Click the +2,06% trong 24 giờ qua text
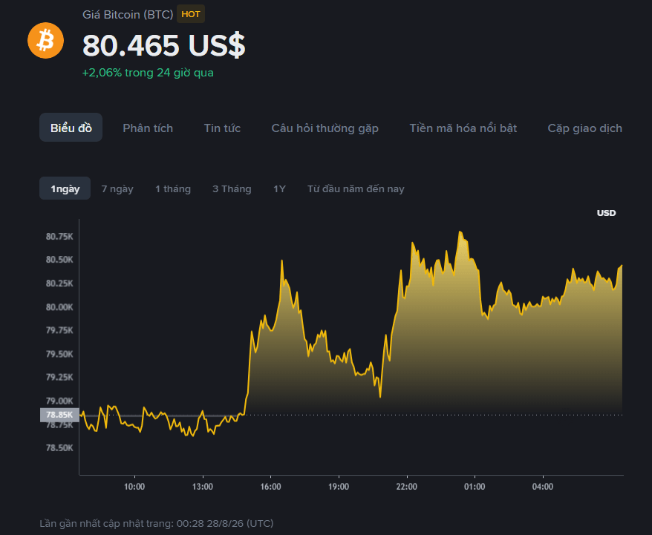The width and height of the screenshot is (652, 535). (148, 73)
